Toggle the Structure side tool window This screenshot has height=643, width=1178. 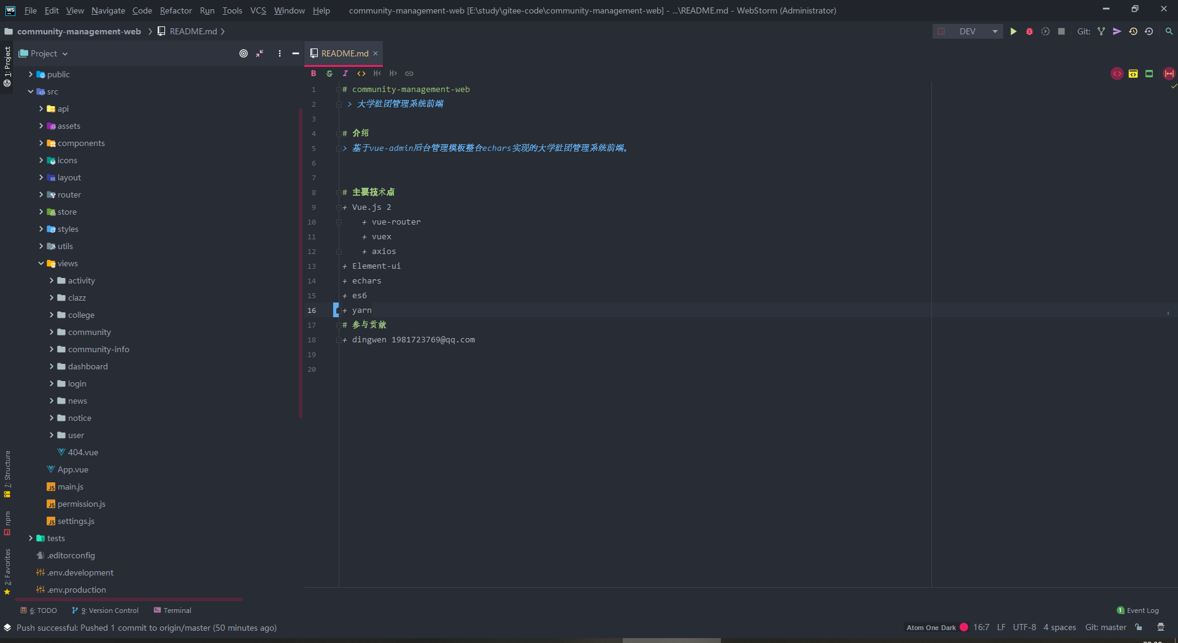[x=7, y=474]
